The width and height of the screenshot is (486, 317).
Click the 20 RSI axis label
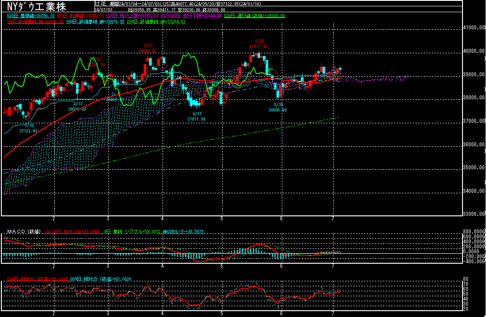point(466,309)
